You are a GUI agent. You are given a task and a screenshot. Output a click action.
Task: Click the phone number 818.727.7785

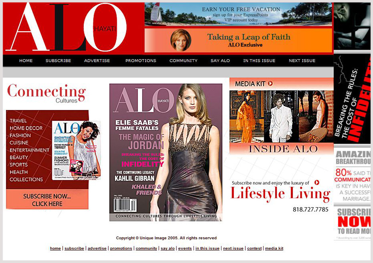click(x=310, y=210)
